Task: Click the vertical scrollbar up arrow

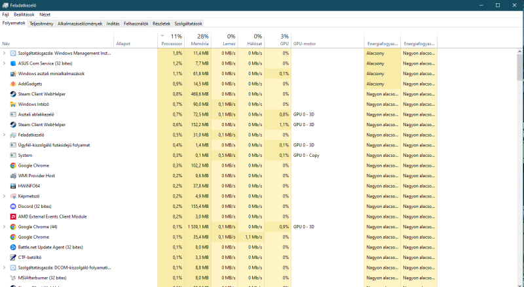Action: point(519,52)
